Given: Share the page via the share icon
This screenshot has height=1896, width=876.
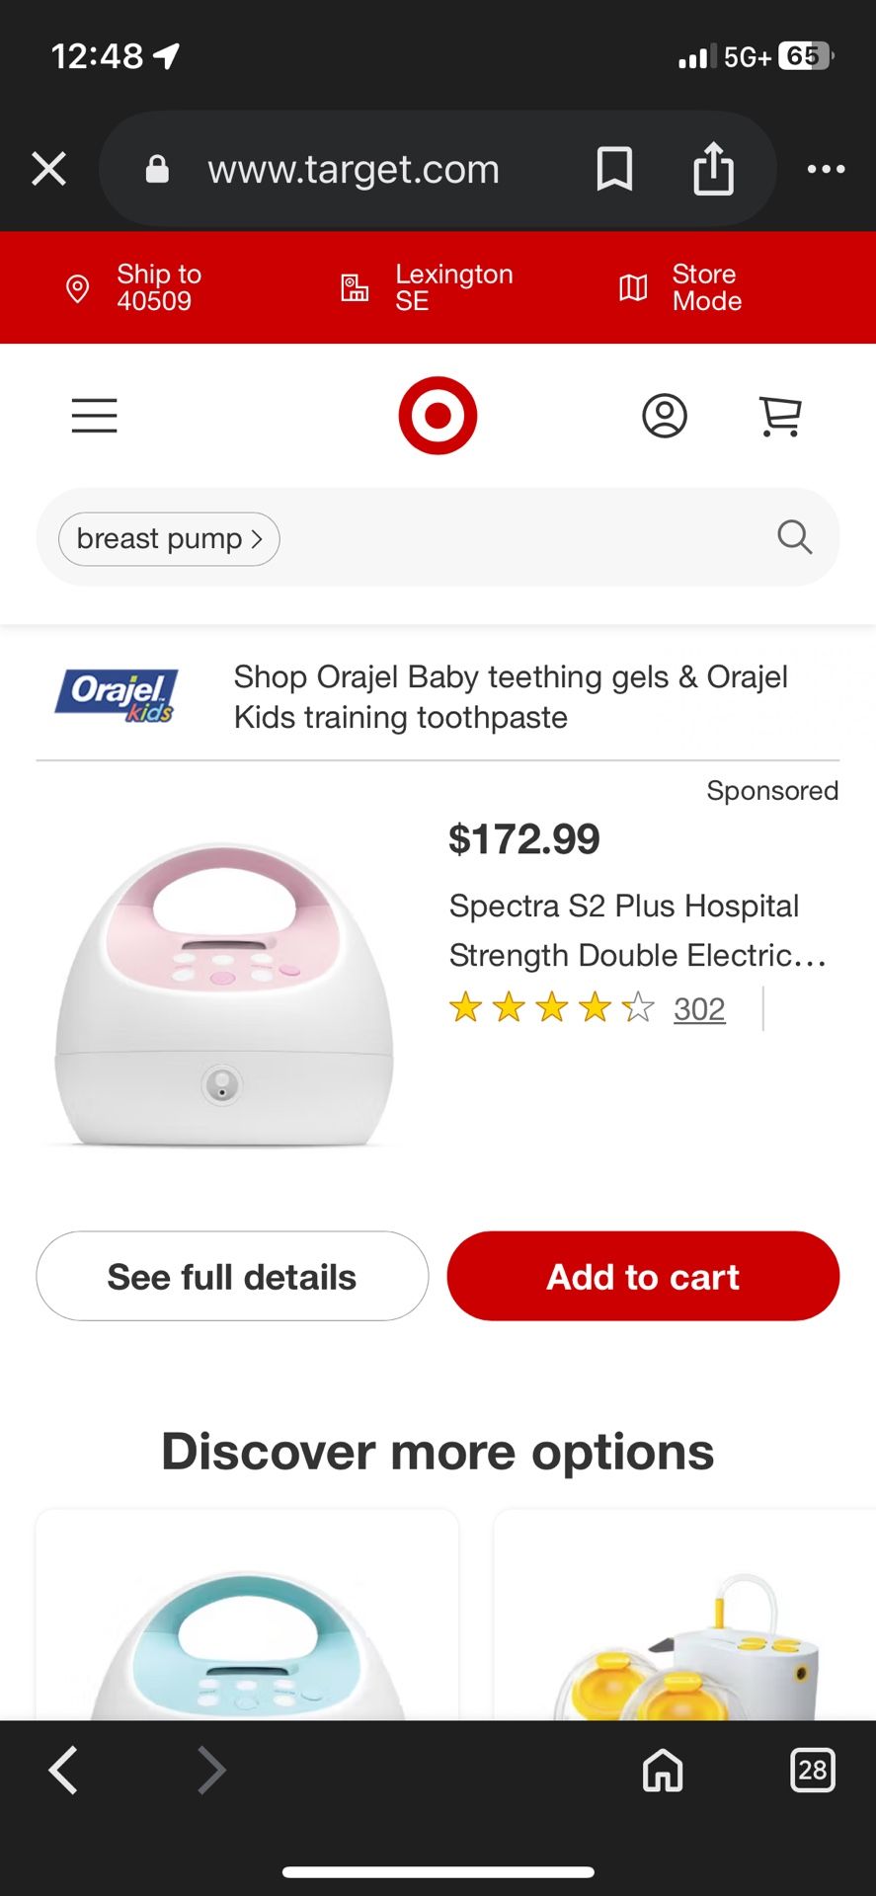Looking at the screenshot, I should [713, 169].
